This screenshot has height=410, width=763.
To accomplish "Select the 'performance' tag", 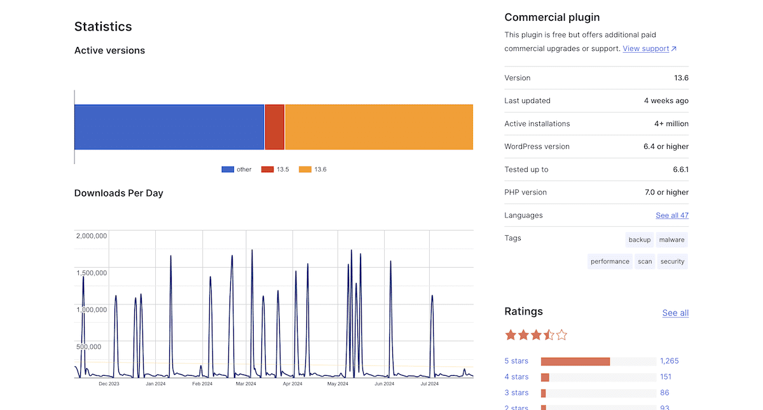I will [x=610, y=261].
